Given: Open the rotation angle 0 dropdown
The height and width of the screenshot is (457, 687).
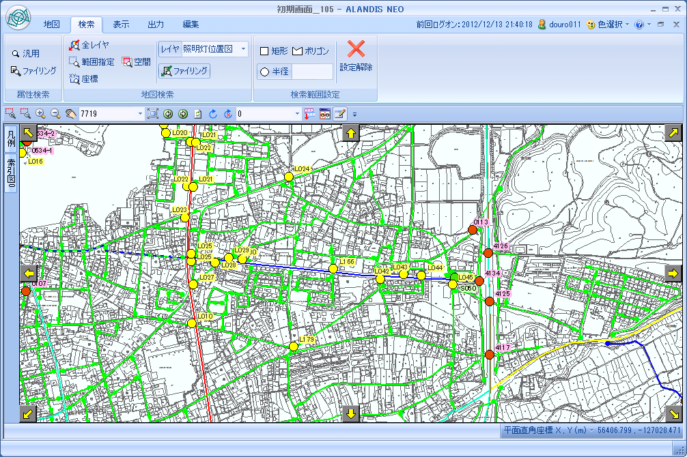Looking at the screenshot, I should pos(297,114).
